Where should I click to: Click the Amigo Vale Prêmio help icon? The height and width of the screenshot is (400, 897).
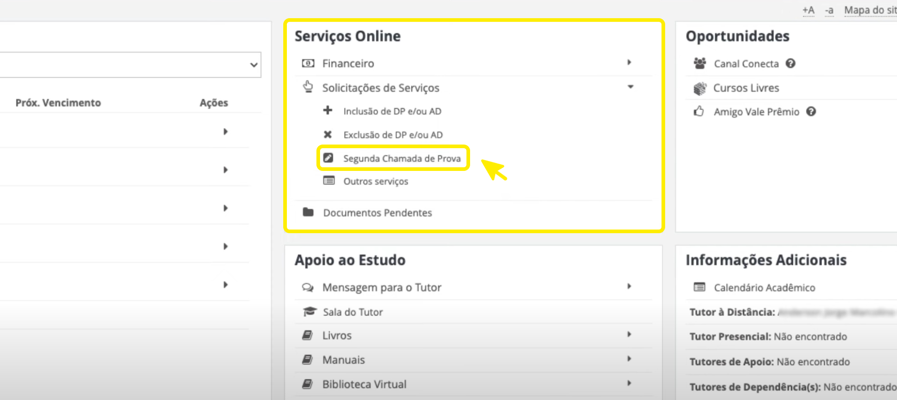click(x=811, y=112)
